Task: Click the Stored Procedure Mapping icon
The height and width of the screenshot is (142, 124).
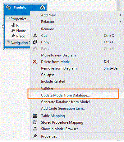Action: coord(35,122)
